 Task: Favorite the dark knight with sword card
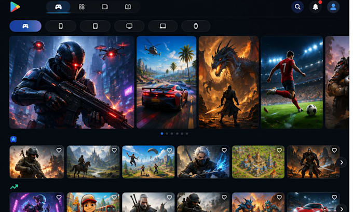pyautogui.click(x=334, y=150)
